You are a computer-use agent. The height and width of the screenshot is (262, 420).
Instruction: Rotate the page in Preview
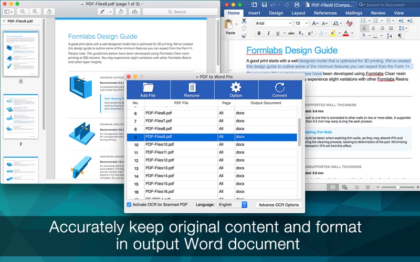(121, 12)
